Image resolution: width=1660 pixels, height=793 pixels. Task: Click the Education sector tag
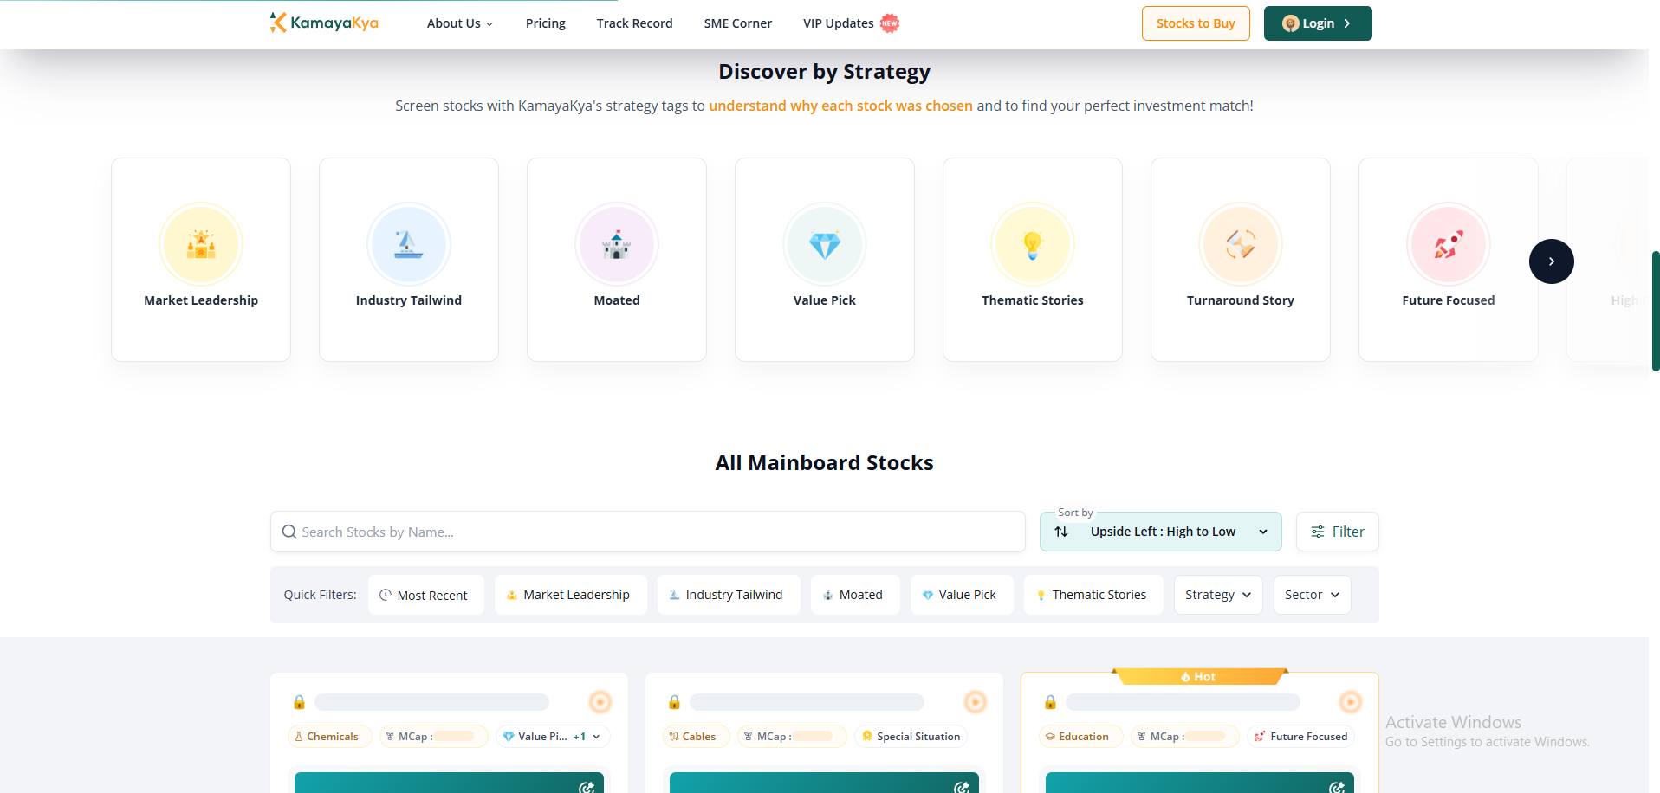pos(1080,737)
